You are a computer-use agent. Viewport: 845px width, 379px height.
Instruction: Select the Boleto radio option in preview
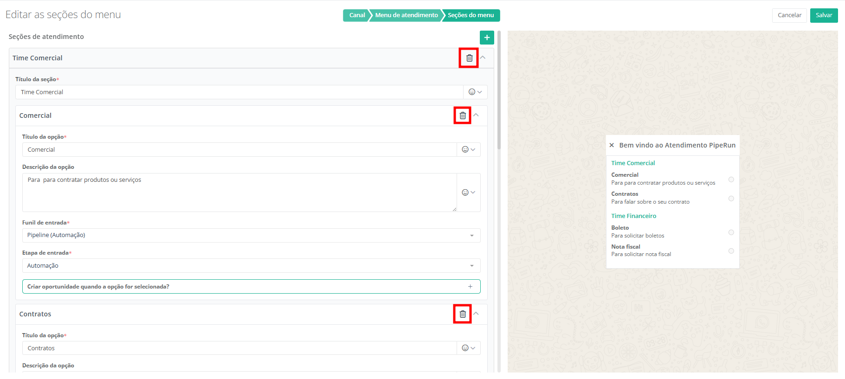tap(731, 232)
